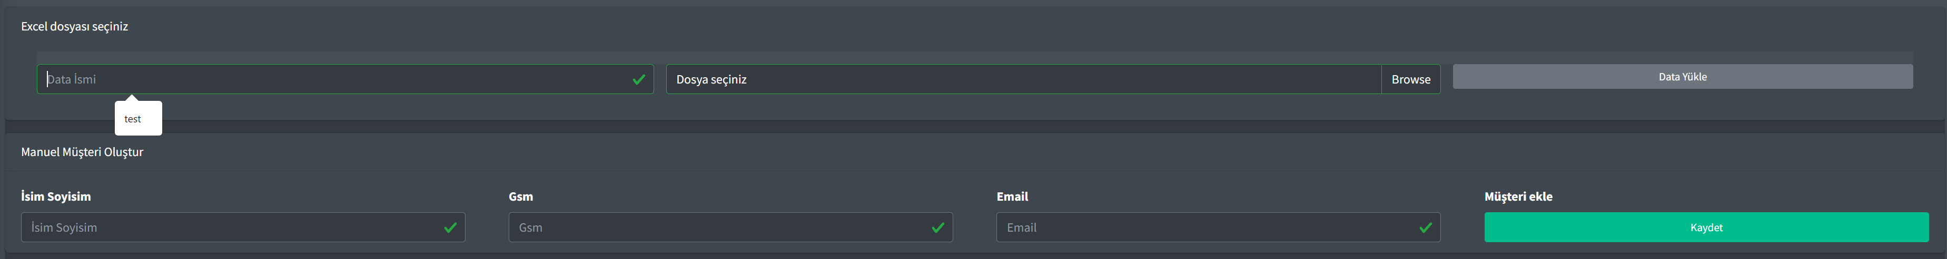Click the "Excel dosyası seçiniz" section header
The image size is (1947, 259).
[x=75, y=26]
